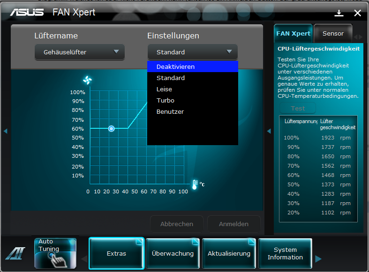
Task: Click the AI Suite logo icon
Action: coord(15,253)
